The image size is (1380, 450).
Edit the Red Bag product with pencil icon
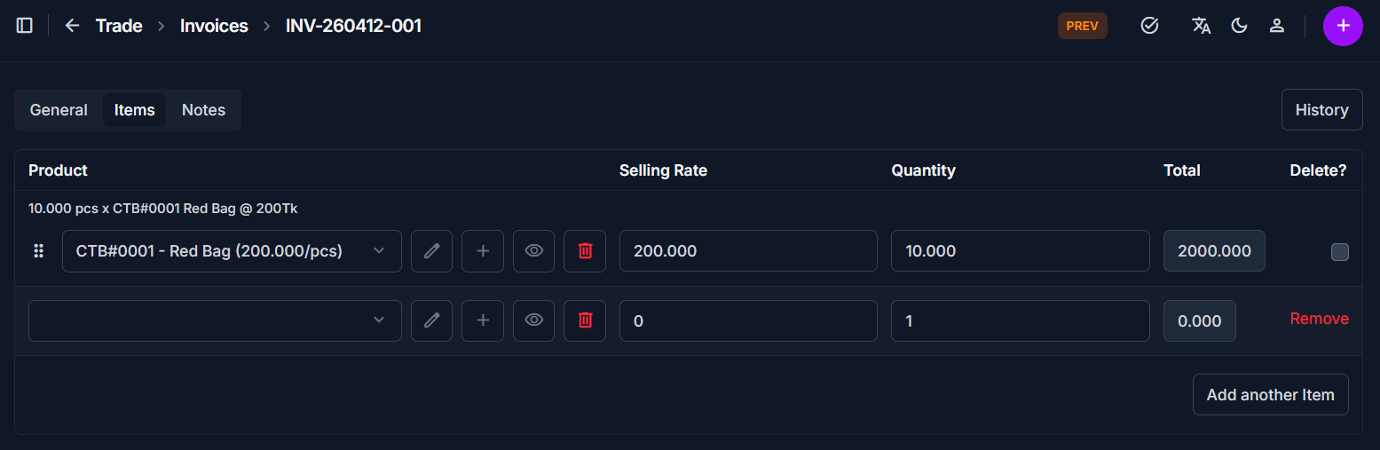click(432, 251)
